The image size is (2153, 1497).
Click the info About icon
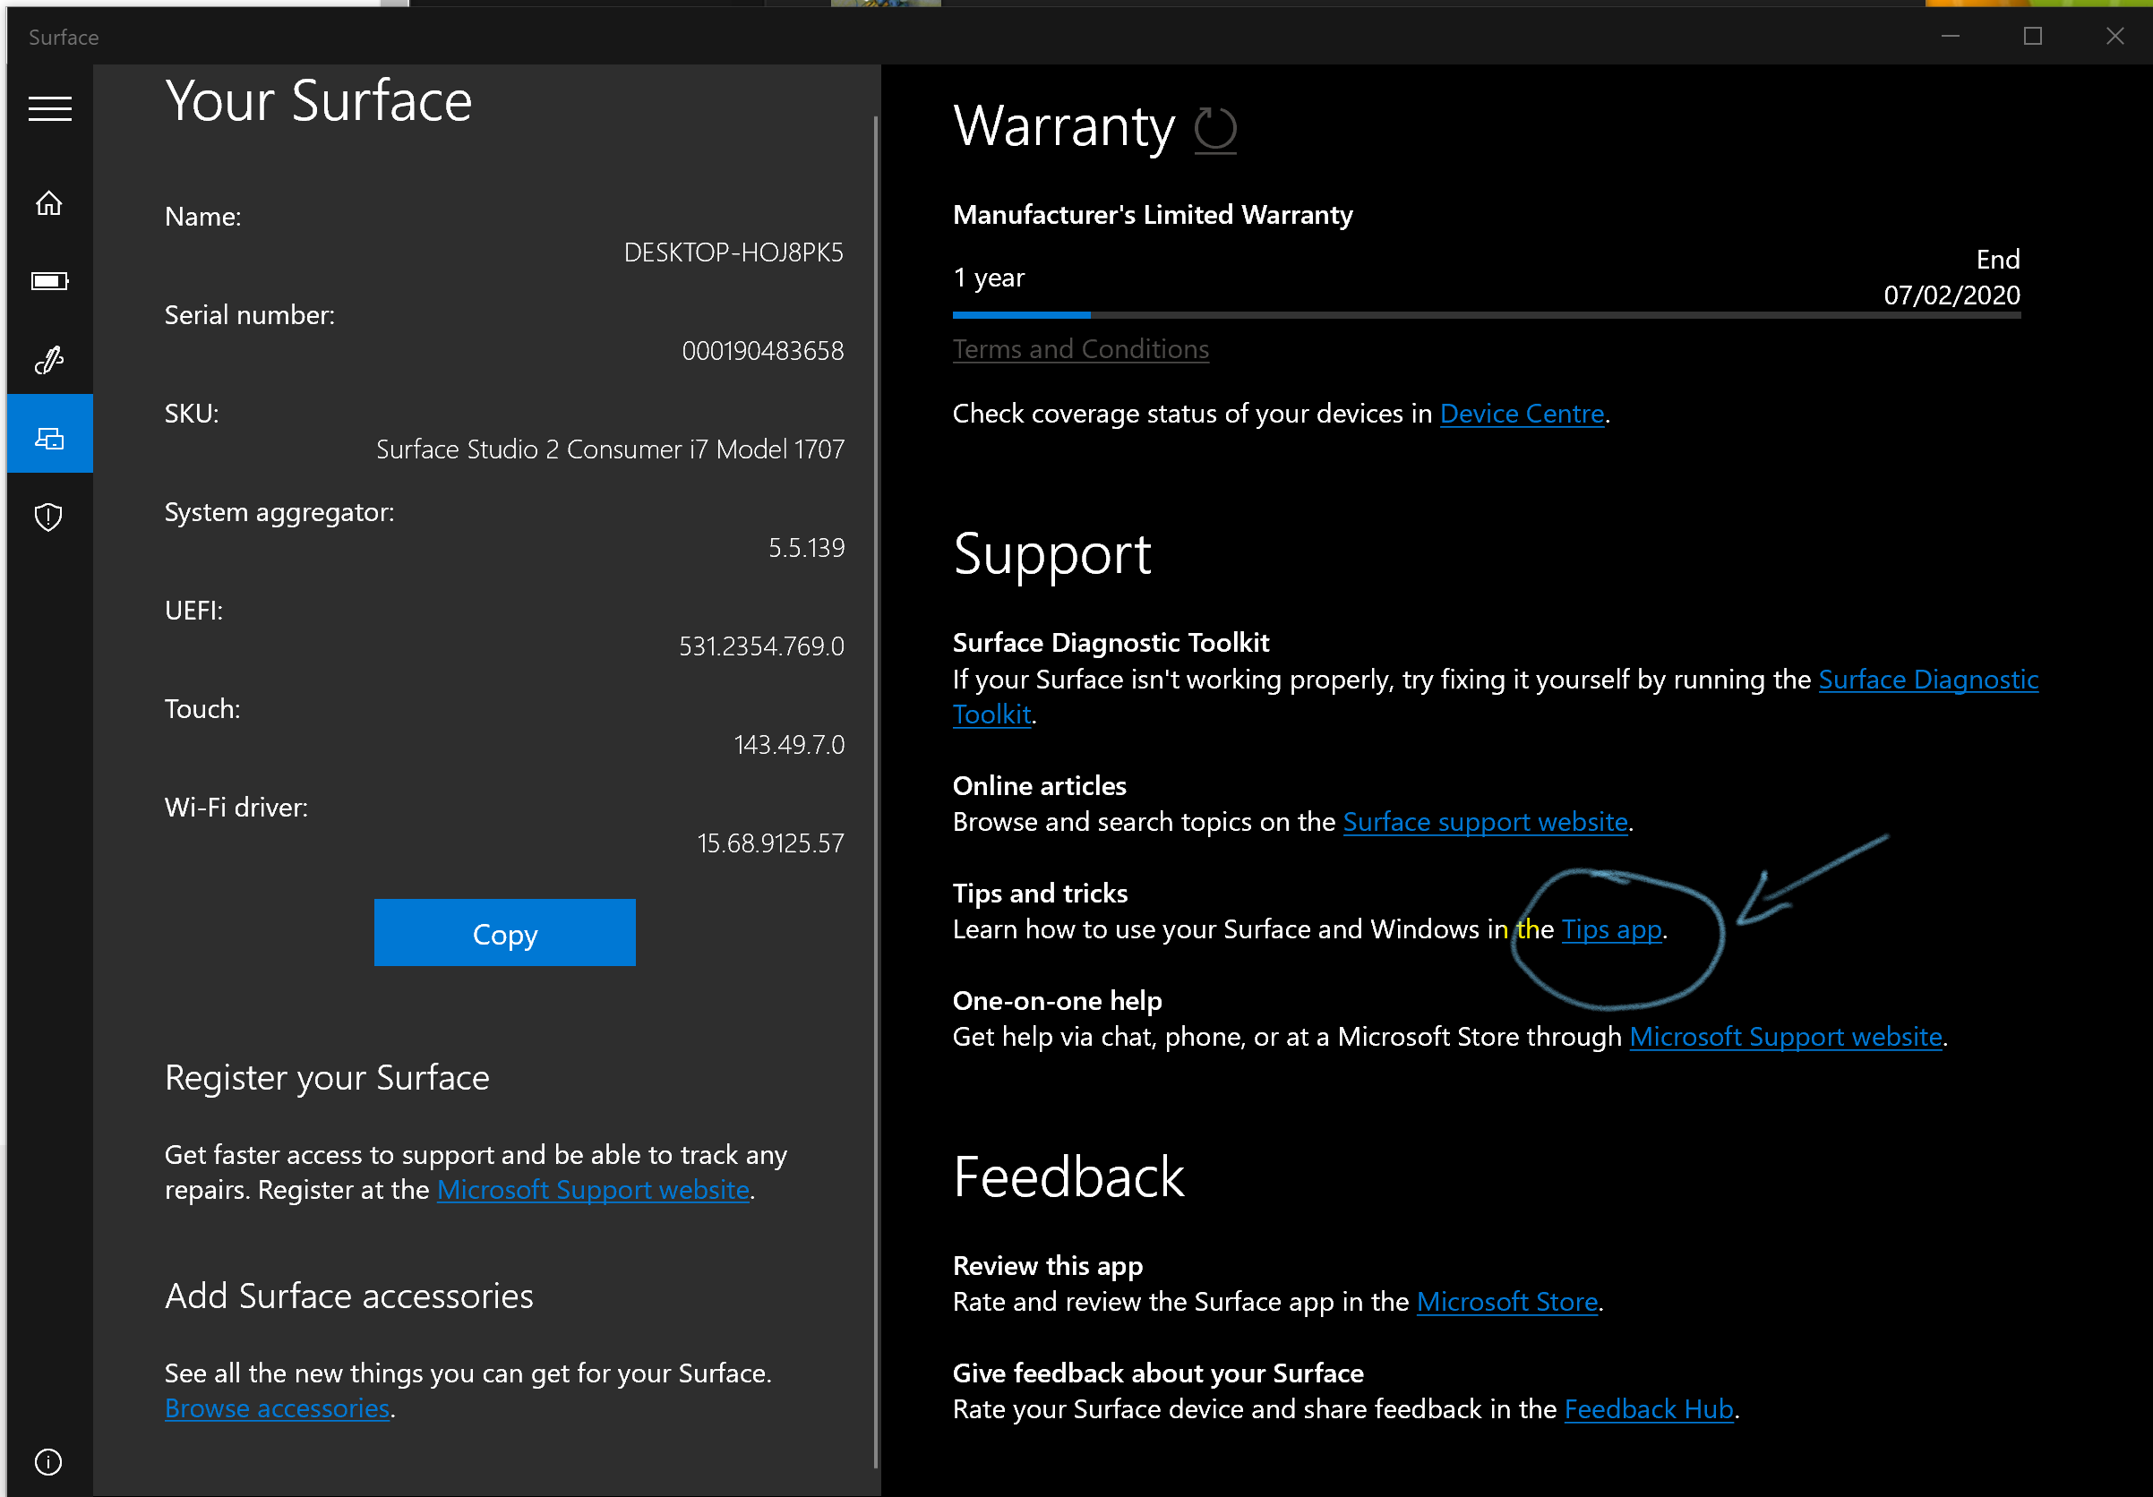(48, 1461)
